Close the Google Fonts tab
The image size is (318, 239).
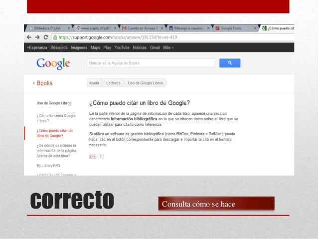point(255,28)
